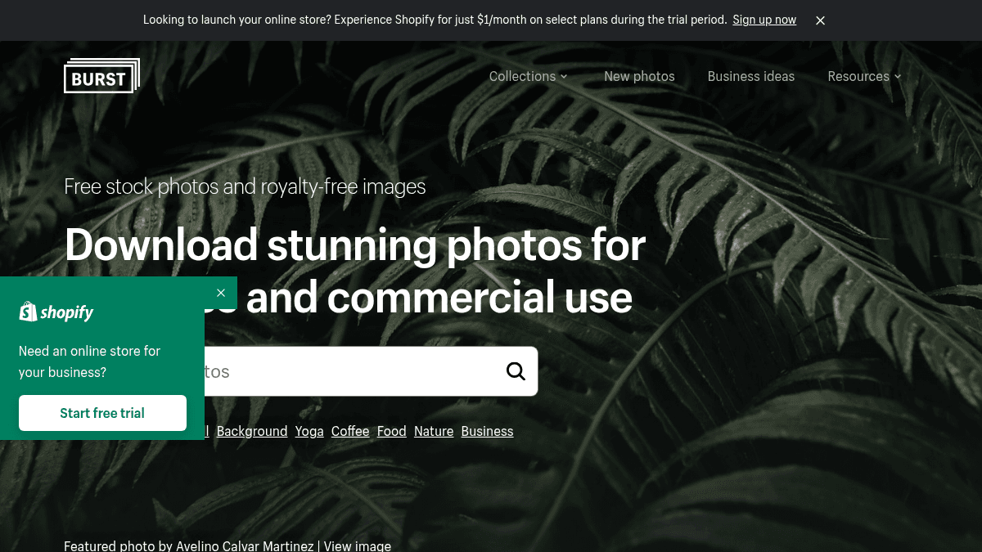The image size is (982, 552).
Task: Select the Nature category link
Action: (x=434, y=431)
